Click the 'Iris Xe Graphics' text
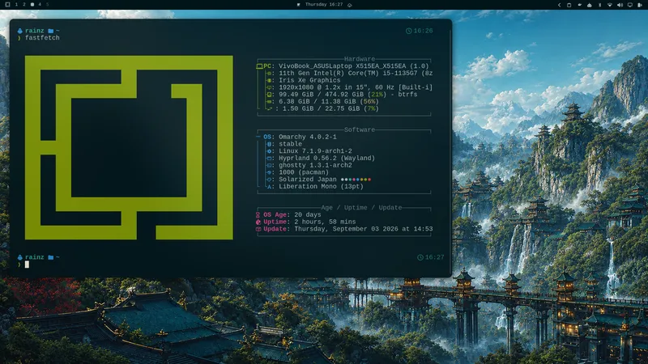Viewport: 648px width, 364px height. pyautogui.click(x=309, y=80)
